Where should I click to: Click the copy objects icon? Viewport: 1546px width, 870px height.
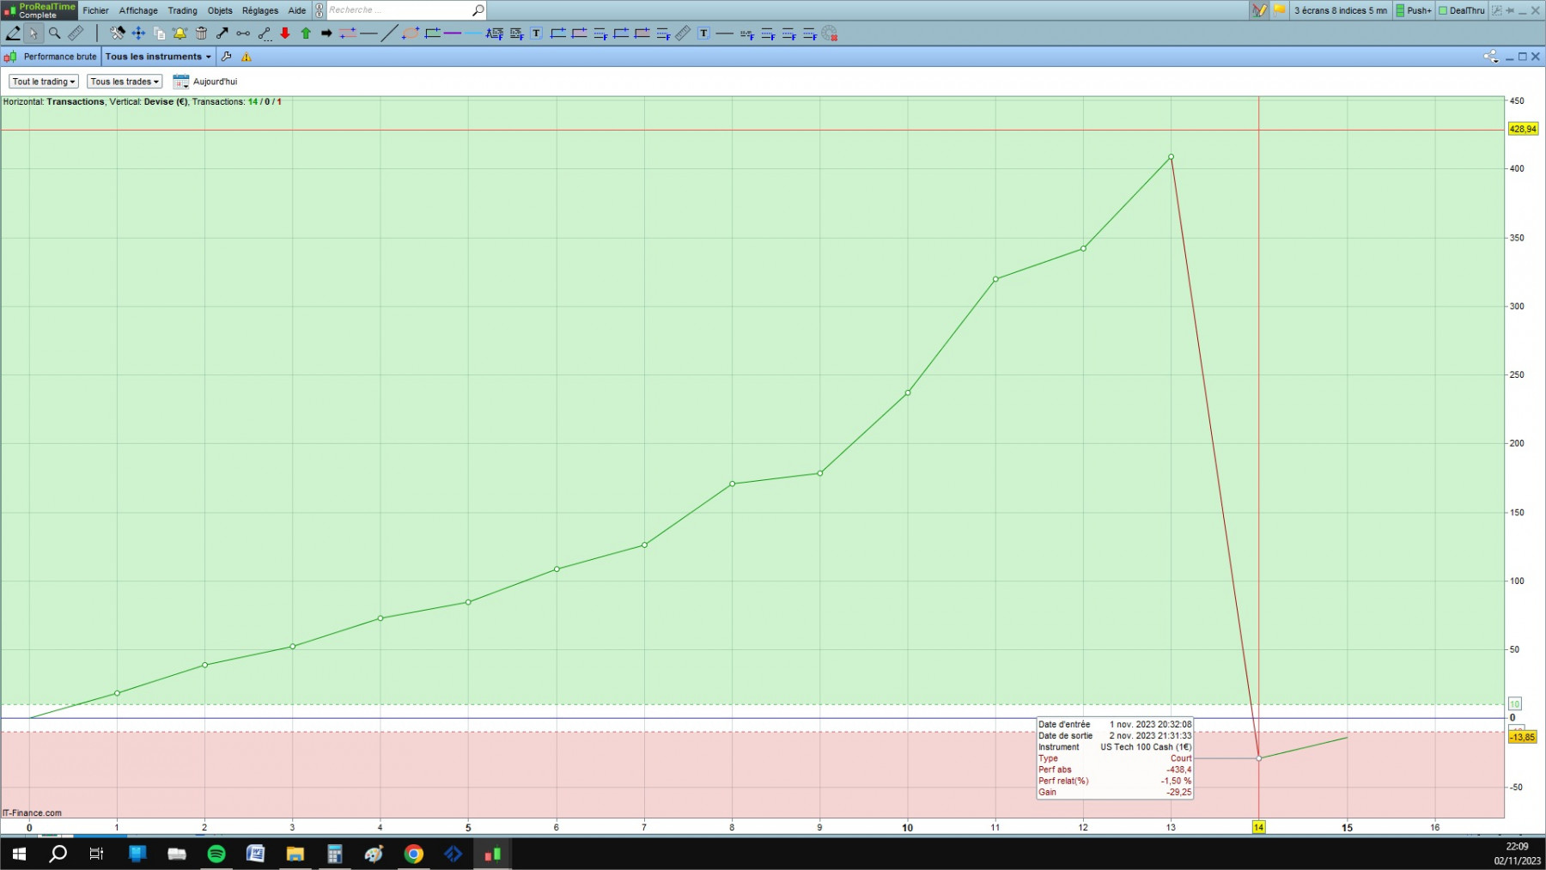pyautogui.click(x=159, y=33)
